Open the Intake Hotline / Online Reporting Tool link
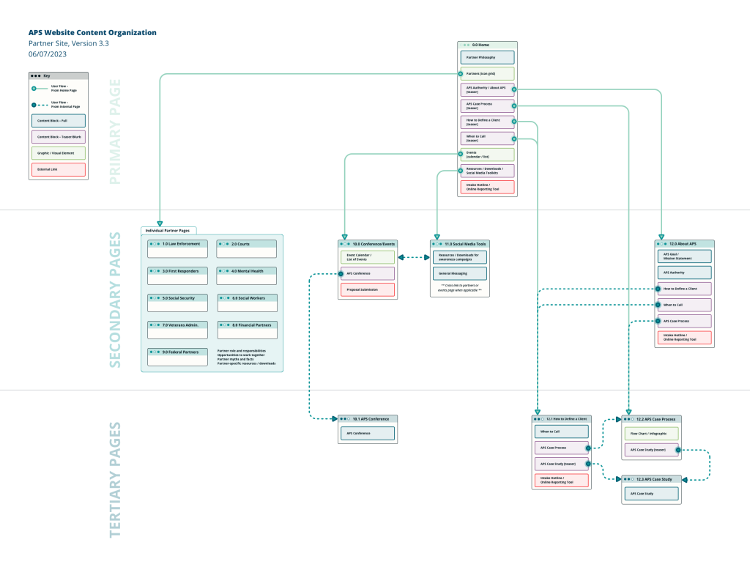750x570 pixels. point(488,187)
